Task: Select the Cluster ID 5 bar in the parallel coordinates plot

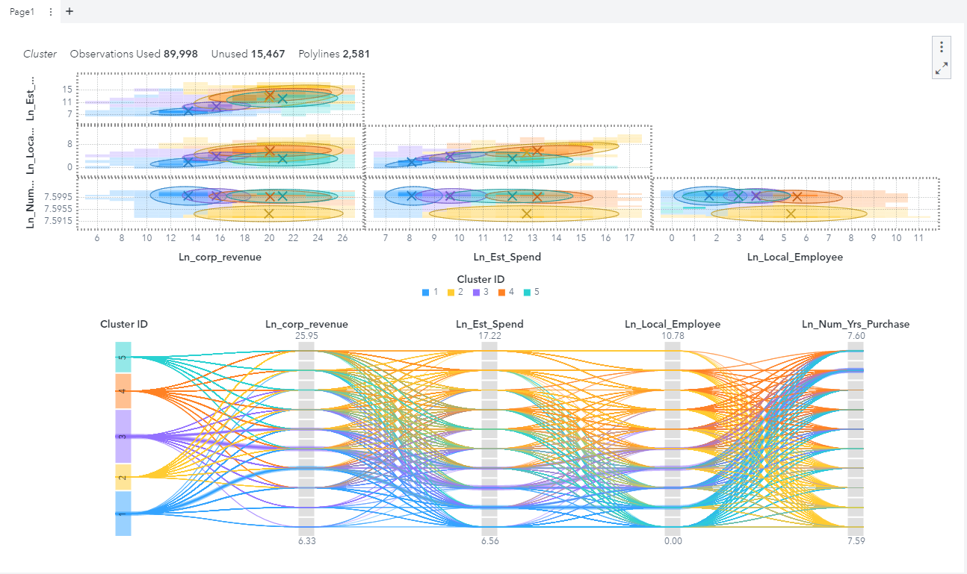Action: 123,358
